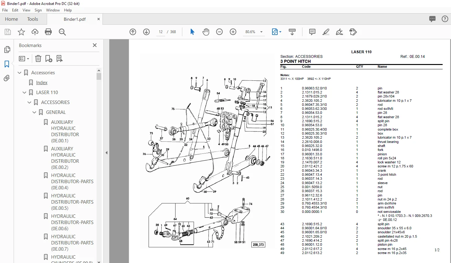Print the document with printer icon
This screenshot has width=451, height=263.
pyautogui.click(x=48, y=32)
